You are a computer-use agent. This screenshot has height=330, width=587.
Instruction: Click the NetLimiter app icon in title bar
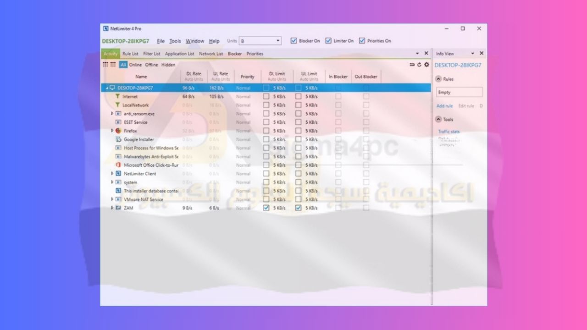click(x=106, y=29)
